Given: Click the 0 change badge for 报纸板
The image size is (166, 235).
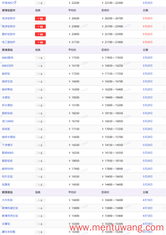Looking at the screenshot, I should pyautogui.click(x=40, y=129).
